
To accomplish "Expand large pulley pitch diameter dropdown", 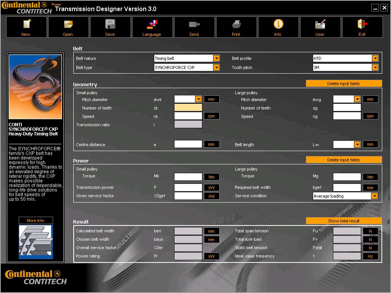I will (357, 99).
